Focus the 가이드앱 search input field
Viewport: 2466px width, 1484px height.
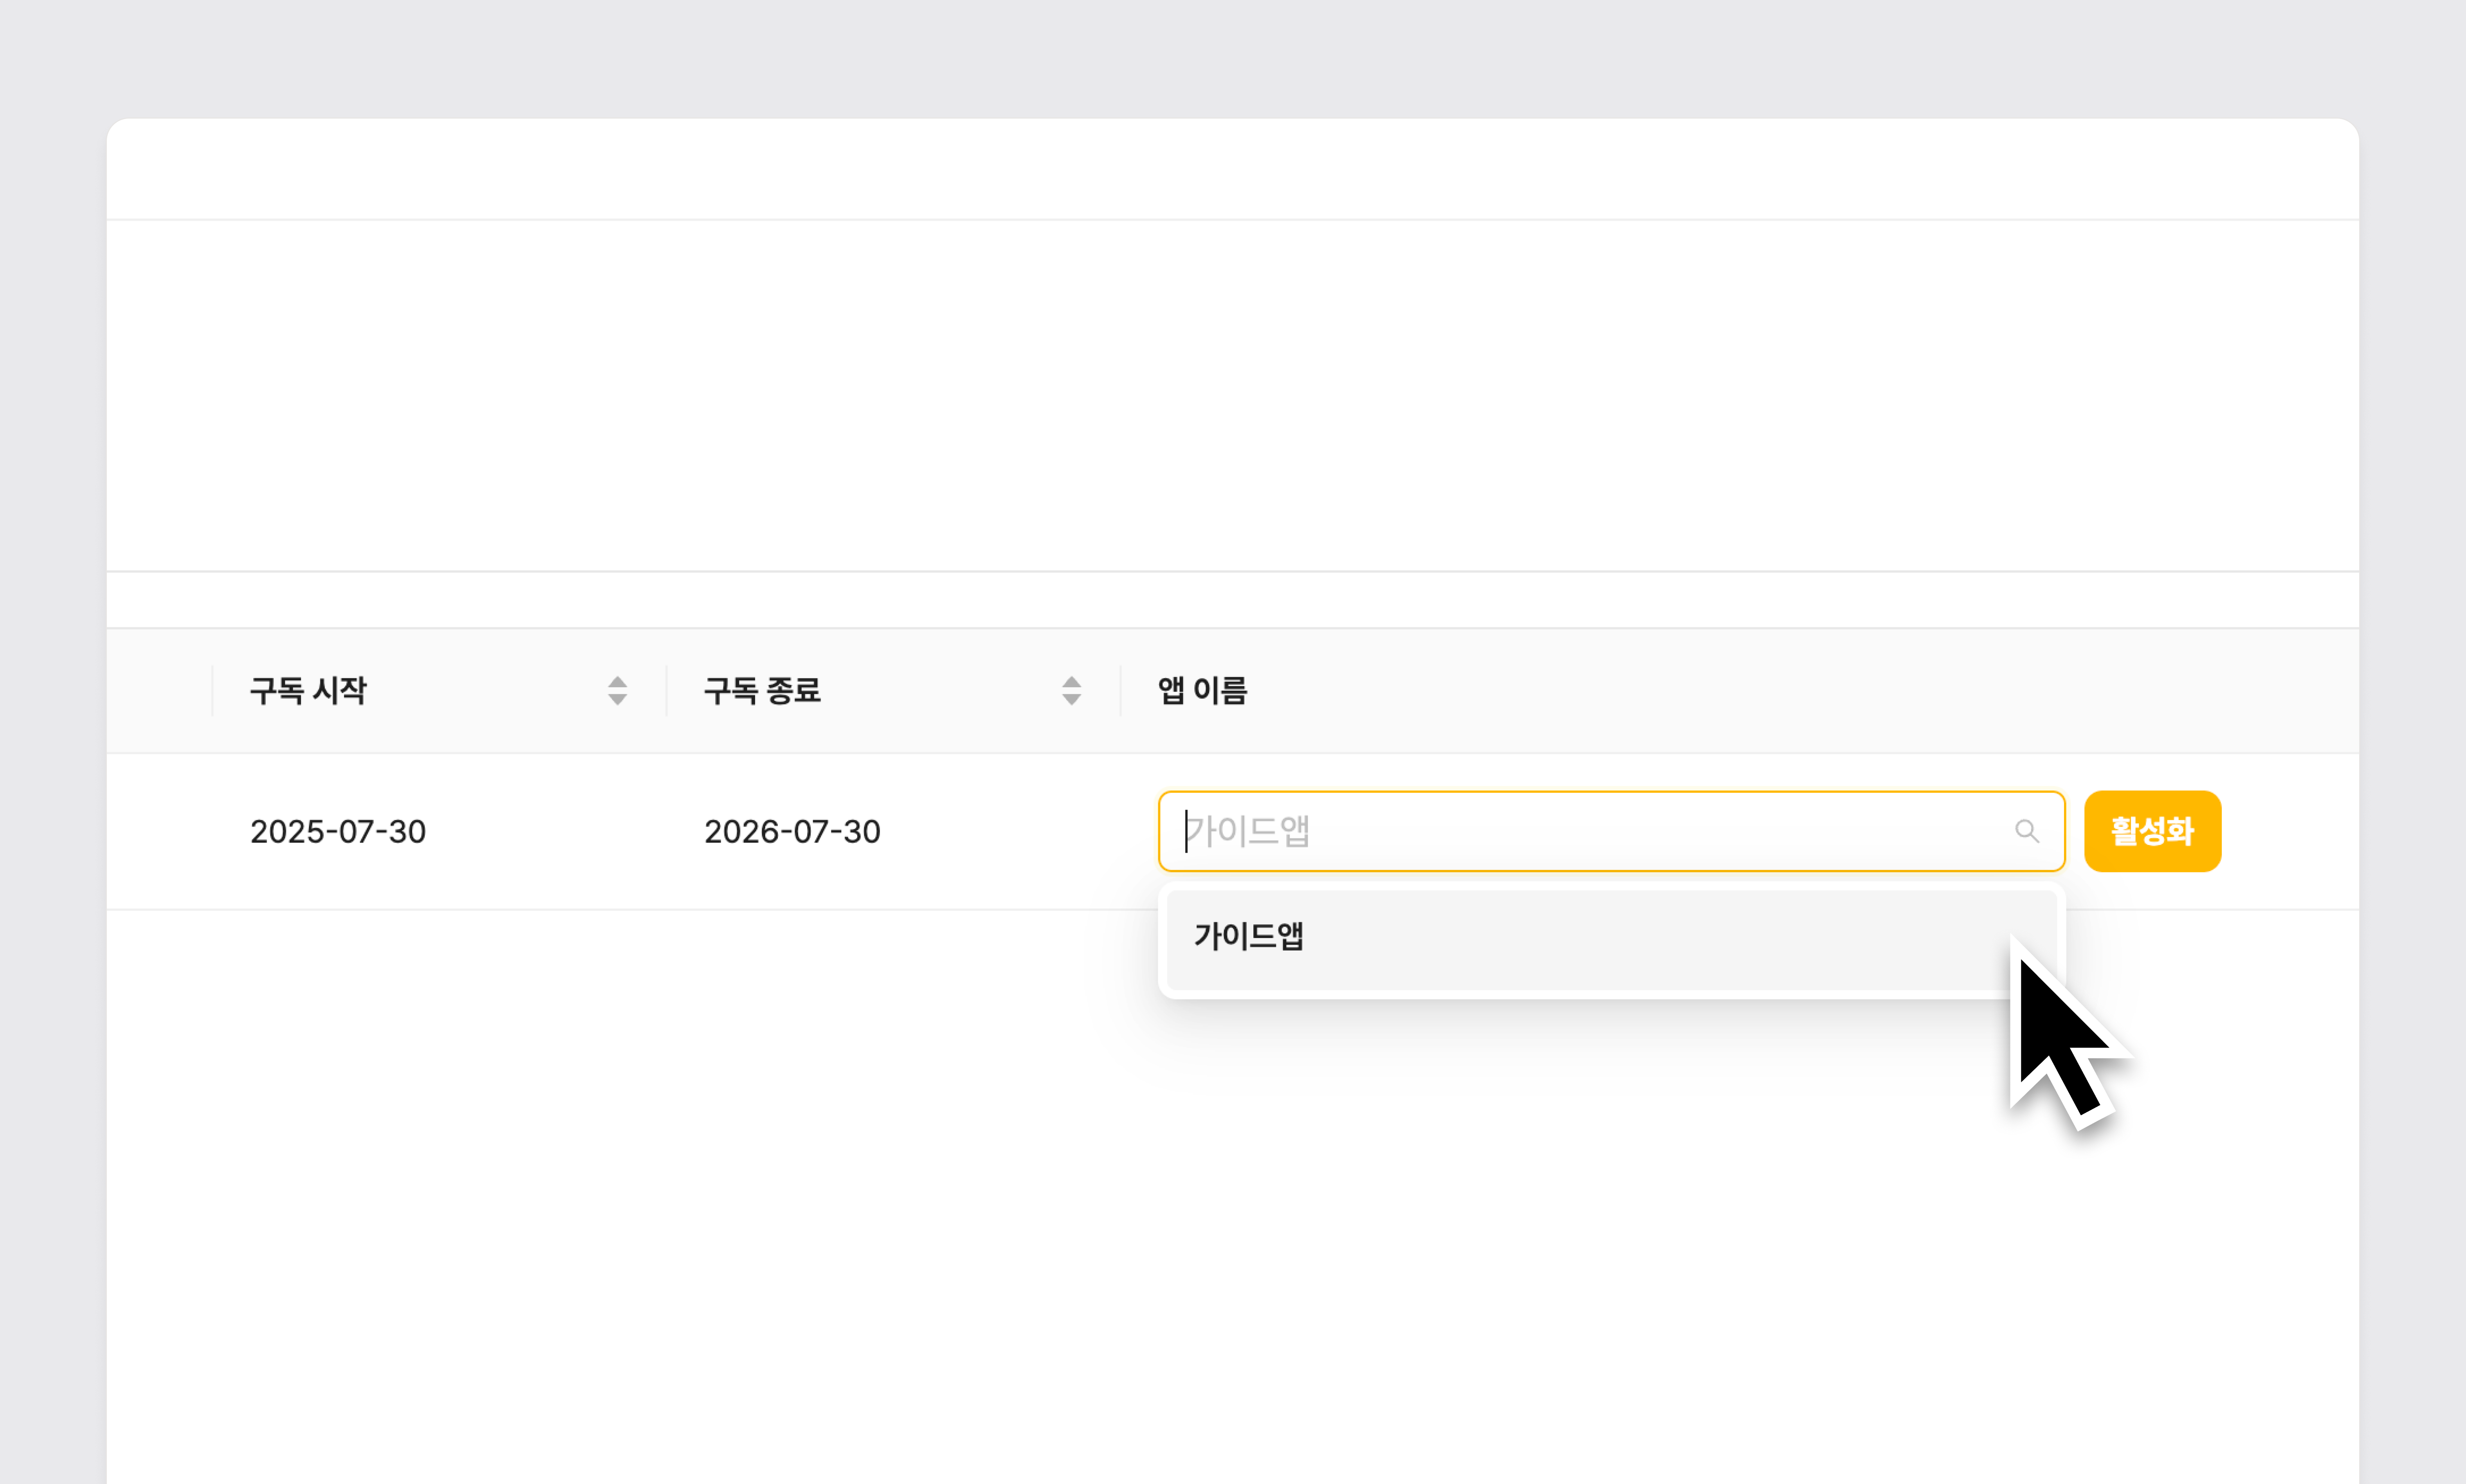point(1600,831)
